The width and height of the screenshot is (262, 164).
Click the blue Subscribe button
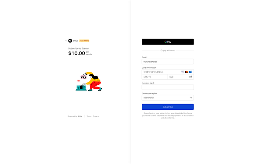pyautogui.click(x=168, y=107)
